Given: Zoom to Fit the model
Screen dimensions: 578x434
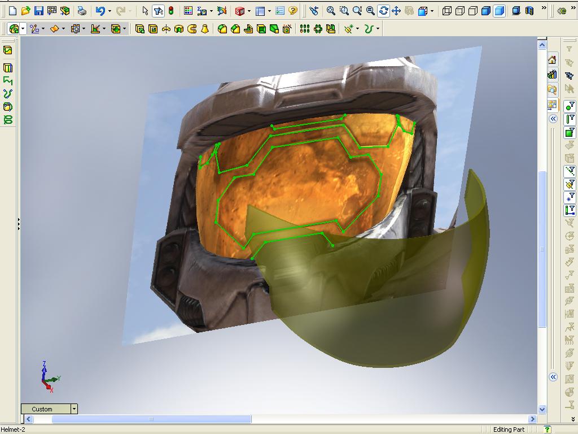Looking at the screenshot, I should [x=331, y=11].
